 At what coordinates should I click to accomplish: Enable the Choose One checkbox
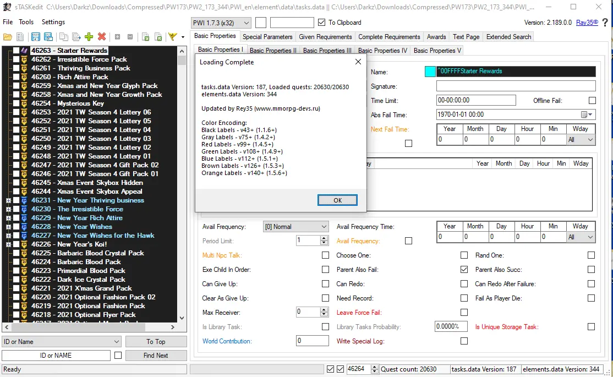click(x=464, y=255)
